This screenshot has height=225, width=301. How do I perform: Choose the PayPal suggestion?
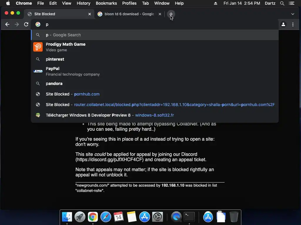(x=155, y=71)
